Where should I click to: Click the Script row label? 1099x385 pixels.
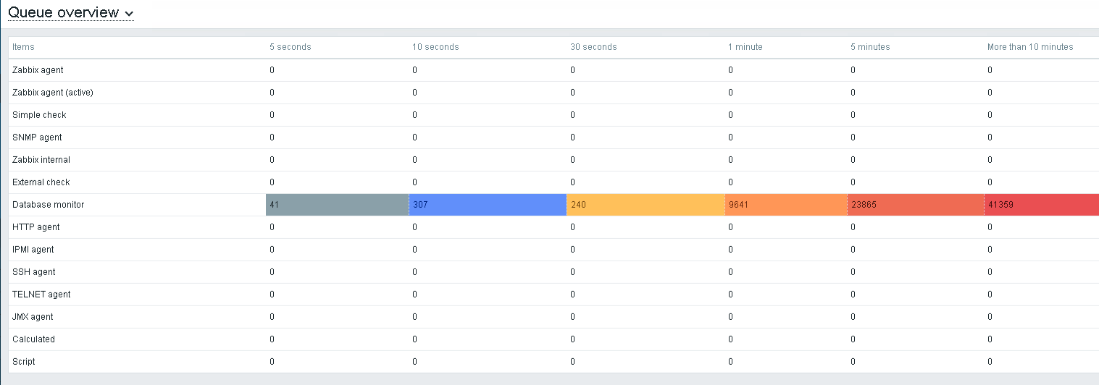coord(23,362)
